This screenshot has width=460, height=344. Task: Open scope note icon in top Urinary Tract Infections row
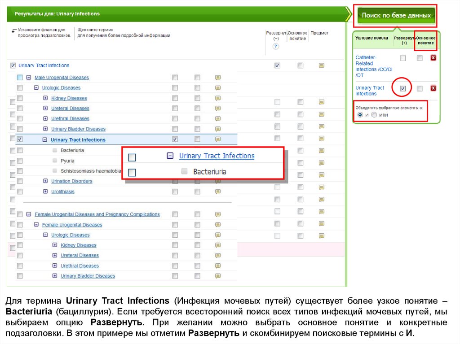pyautogui.click(x=322, y=65)
